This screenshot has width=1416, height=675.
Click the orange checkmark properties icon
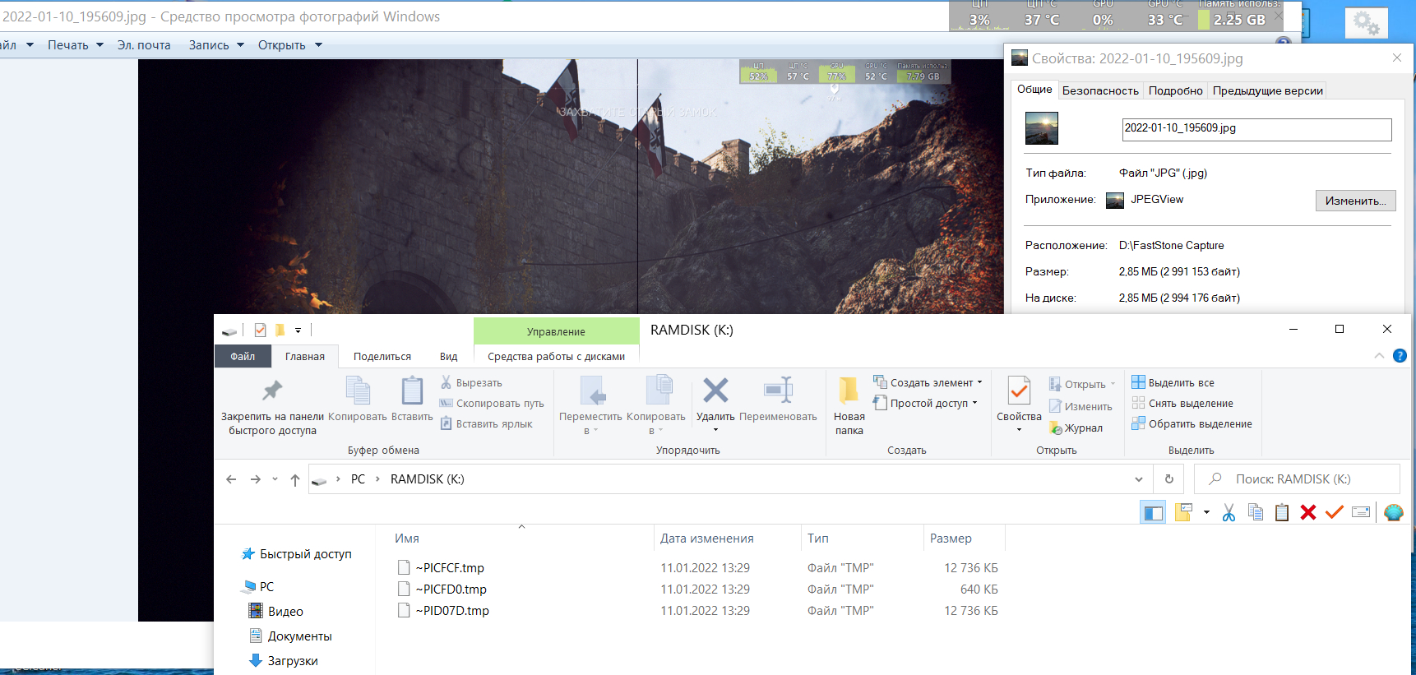(1335, 512)
